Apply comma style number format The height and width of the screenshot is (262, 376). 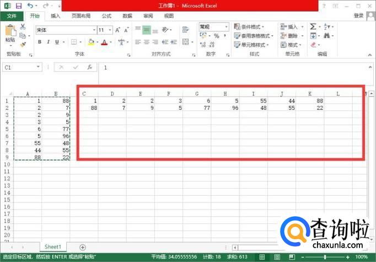tap(225, 36)
